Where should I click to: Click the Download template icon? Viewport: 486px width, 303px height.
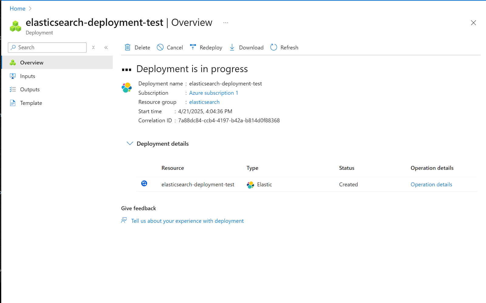pyautogui.click(x=232, y=47)
